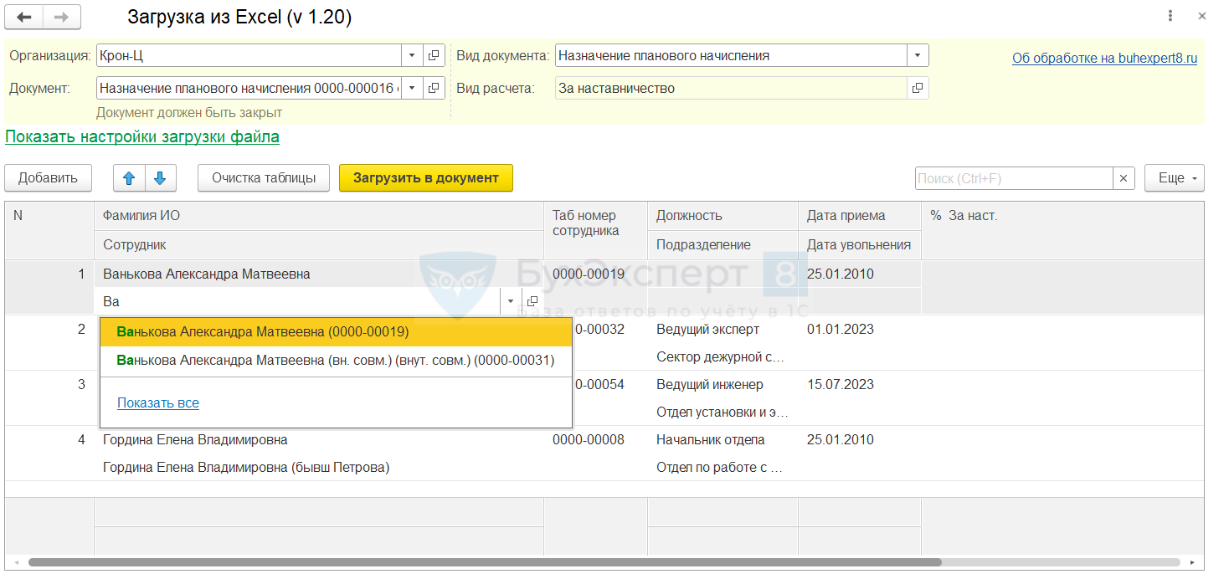Go back with the left arrow button
Screen dimensions: 1229x574
(24, 17)
